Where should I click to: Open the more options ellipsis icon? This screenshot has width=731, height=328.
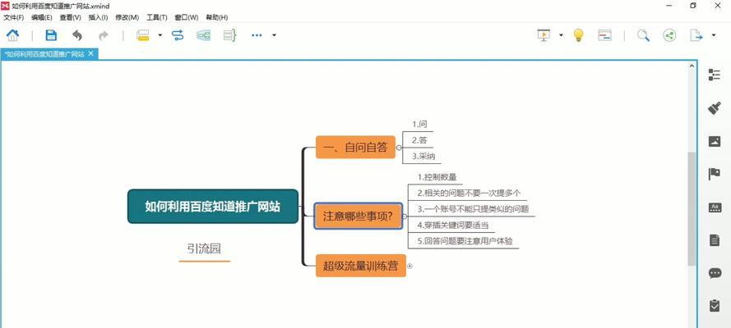[257, 35]
